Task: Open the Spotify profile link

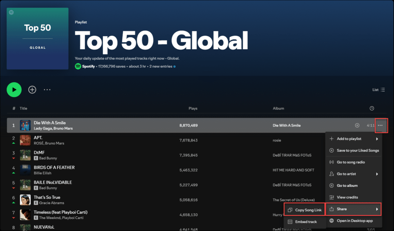Action: pyautogui.click(x=88, y=66)
